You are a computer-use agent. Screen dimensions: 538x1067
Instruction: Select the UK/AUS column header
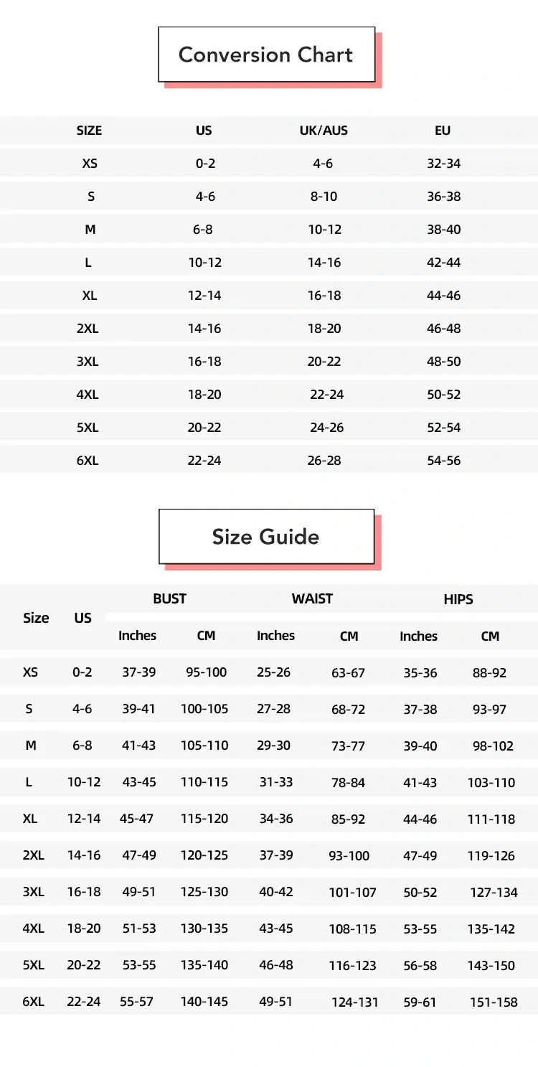point(324,131)
